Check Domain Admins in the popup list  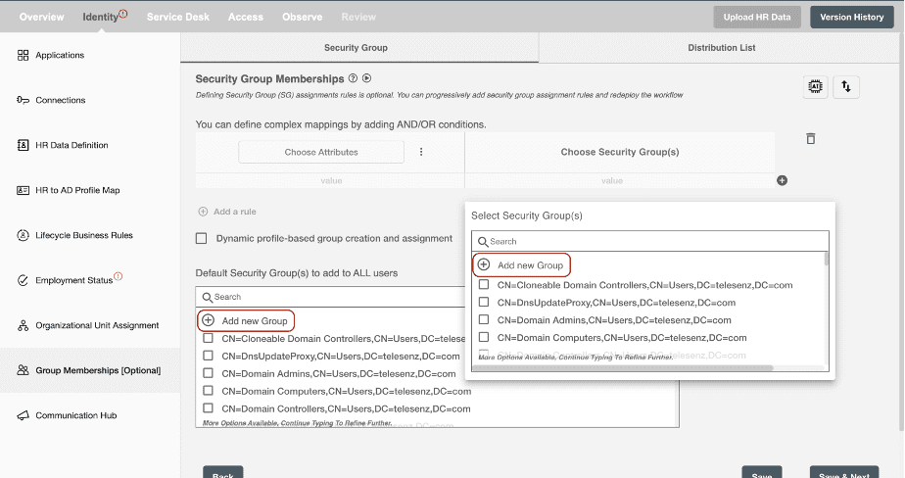(x=484, y=320)
